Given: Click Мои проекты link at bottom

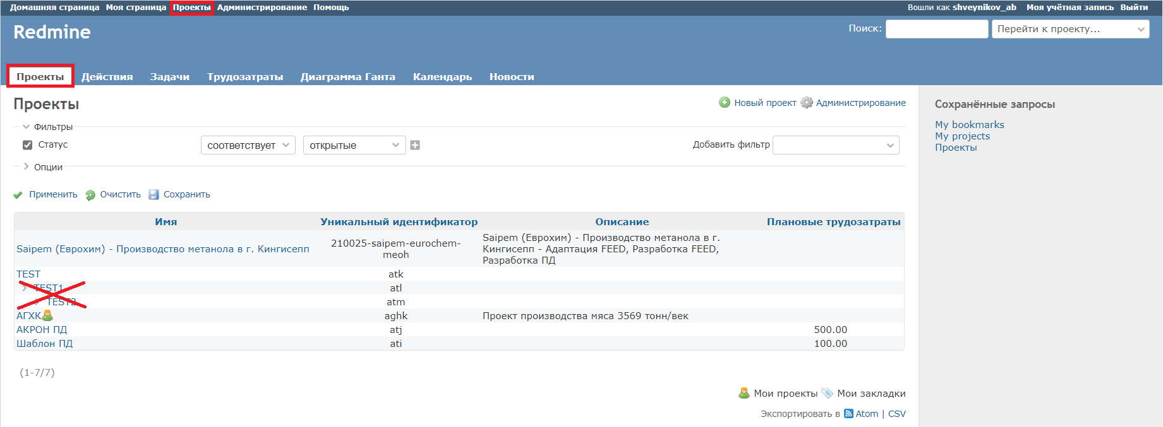Looking at the screenshot, I should point(786,394).
